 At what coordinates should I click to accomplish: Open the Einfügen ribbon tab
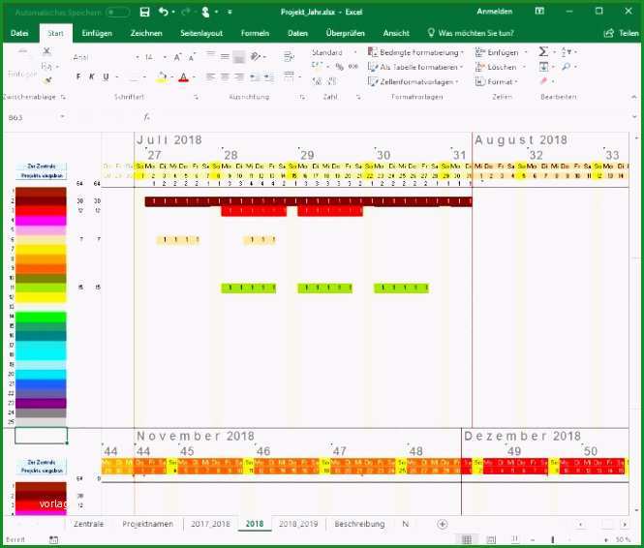(x=97, y=33)
